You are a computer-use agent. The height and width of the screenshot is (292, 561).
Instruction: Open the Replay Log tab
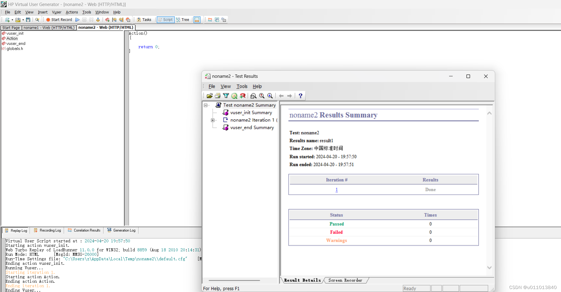coord(16,230)
